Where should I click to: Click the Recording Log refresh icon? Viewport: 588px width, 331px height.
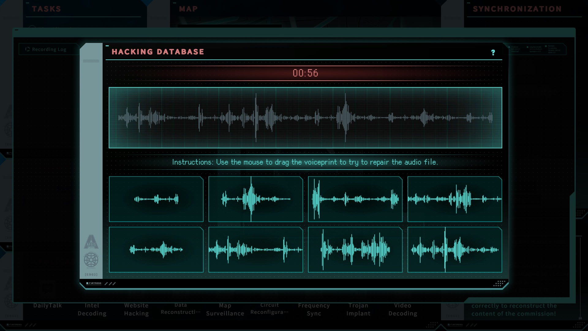(28, 49)
